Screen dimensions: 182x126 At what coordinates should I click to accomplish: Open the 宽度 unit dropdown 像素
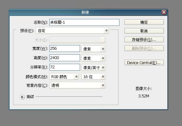pyautogui.click(x=93, y=49)
